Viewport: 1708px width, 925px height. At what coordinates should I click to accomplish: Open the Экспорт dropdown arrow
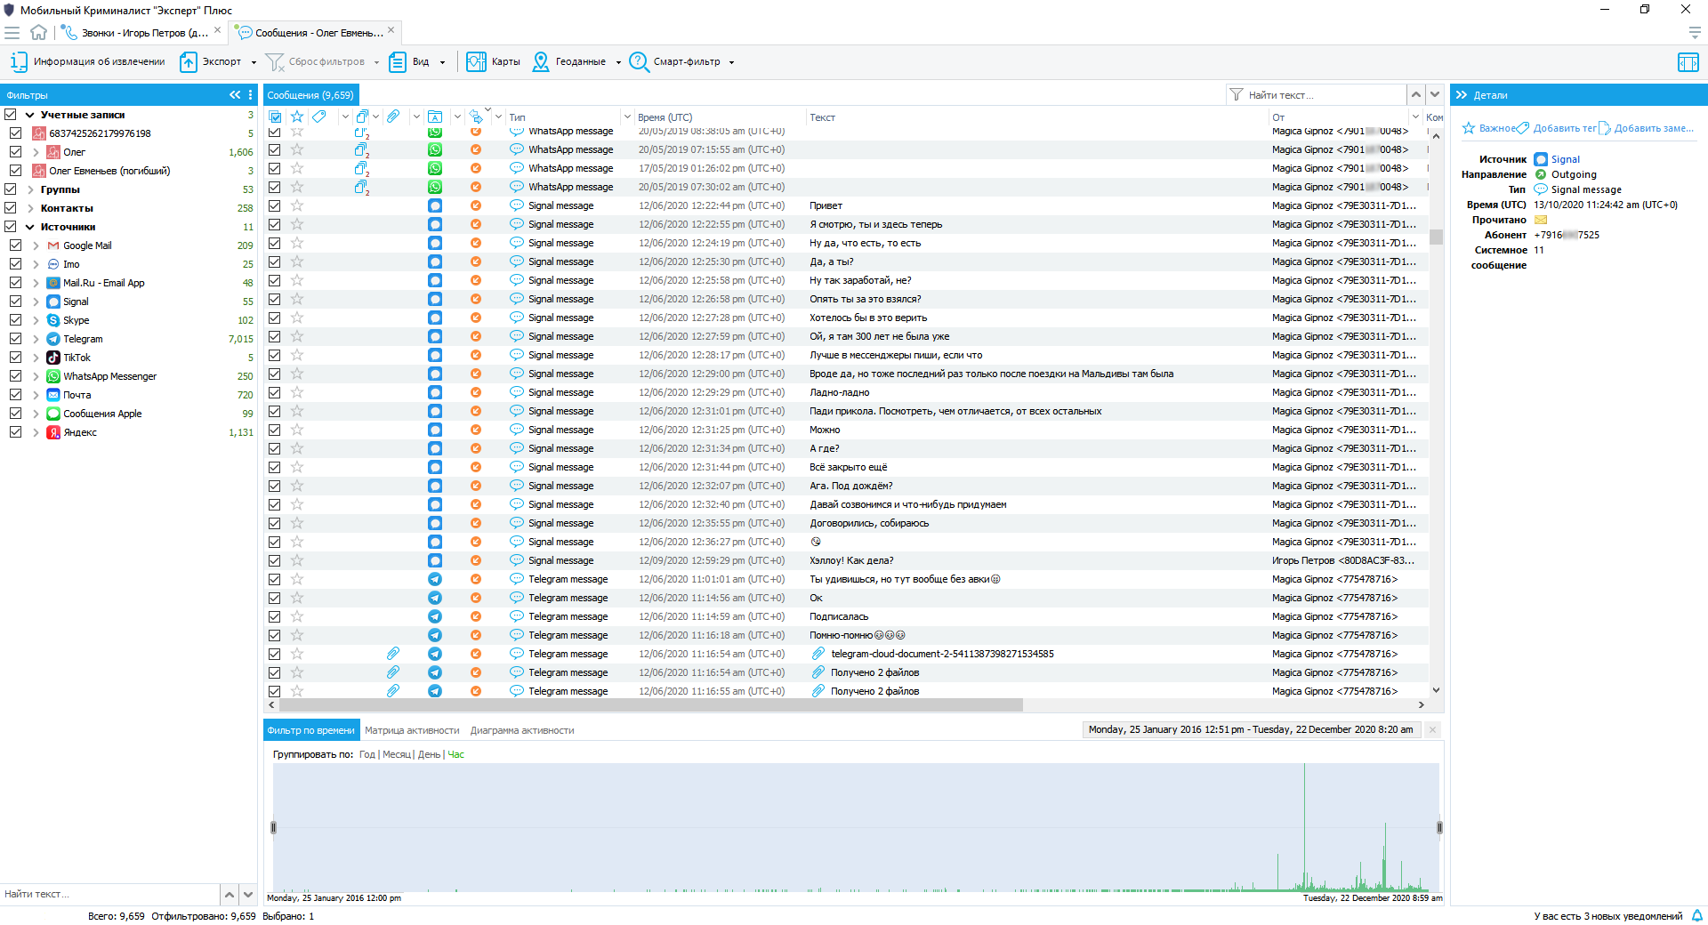coord(254,62)
